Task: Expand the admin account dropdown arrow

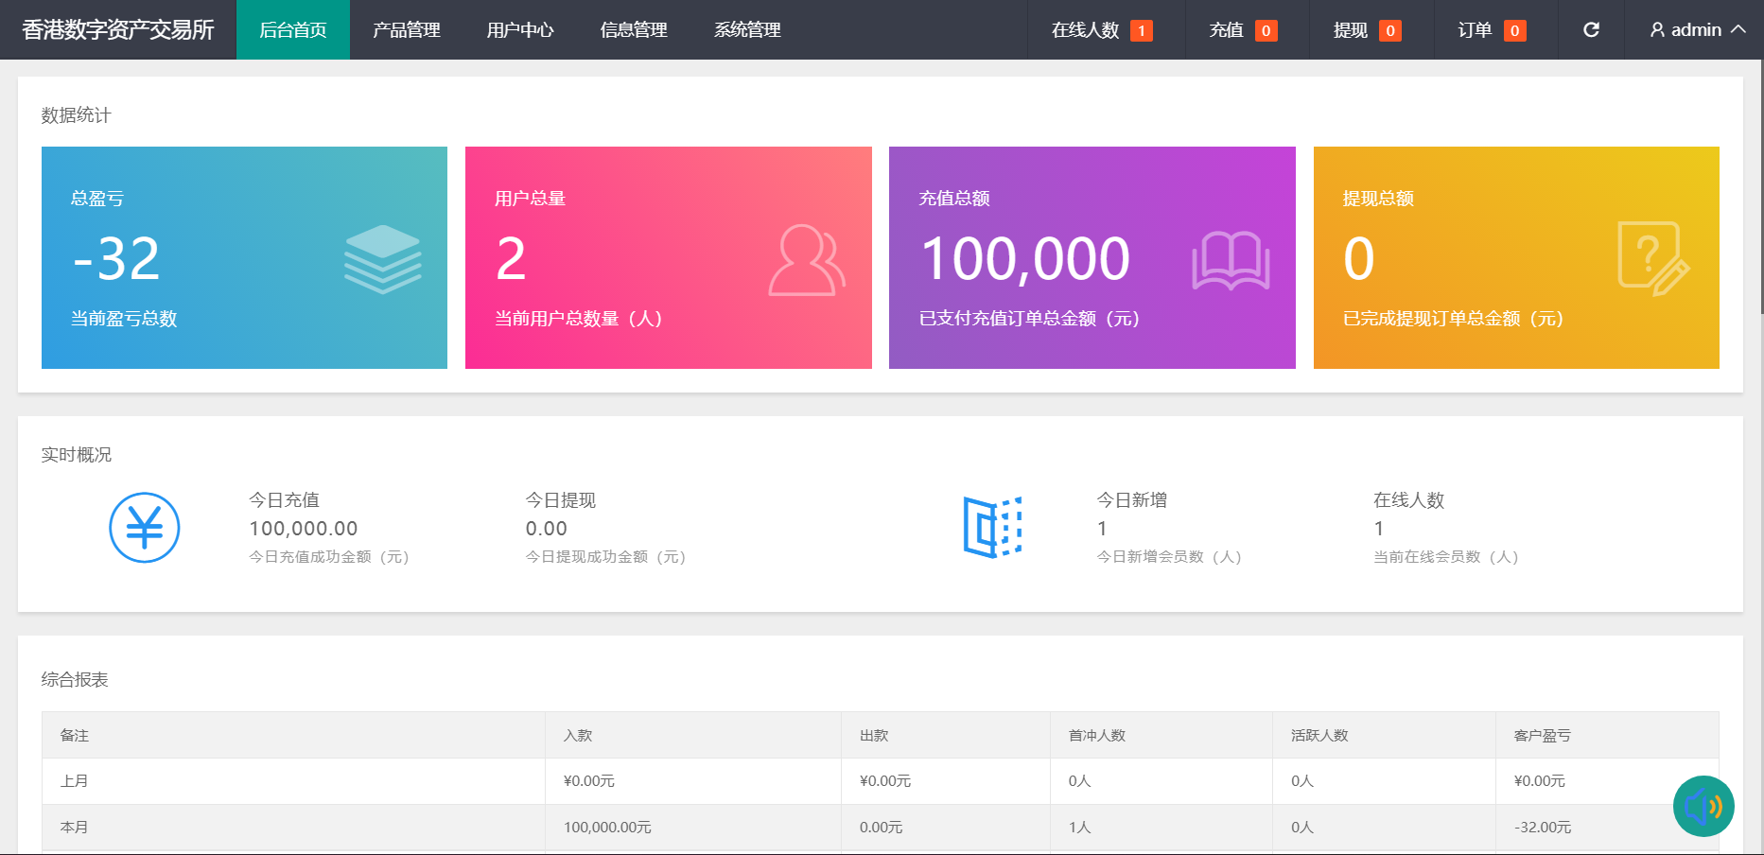Action: tap(1738, 29)
